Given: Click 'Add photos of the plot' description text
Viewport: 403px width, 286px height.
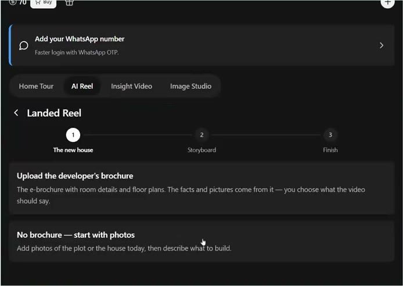Looking at the screenshot, I should [124, 248].
